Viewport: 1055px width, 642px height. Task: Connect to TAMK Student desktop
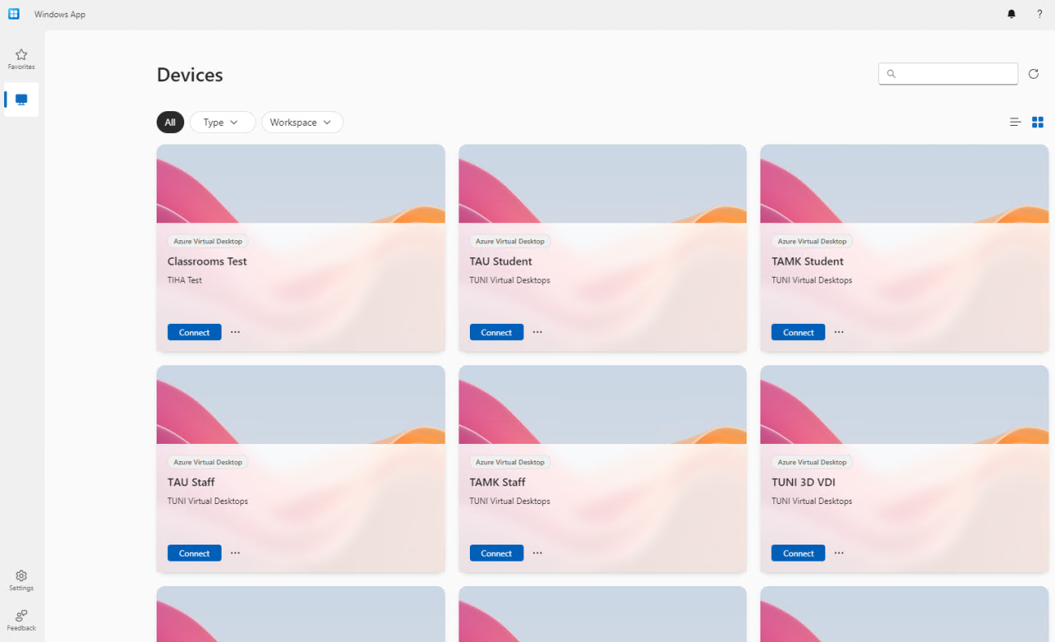pyautogui.click(x=799, y=332)
